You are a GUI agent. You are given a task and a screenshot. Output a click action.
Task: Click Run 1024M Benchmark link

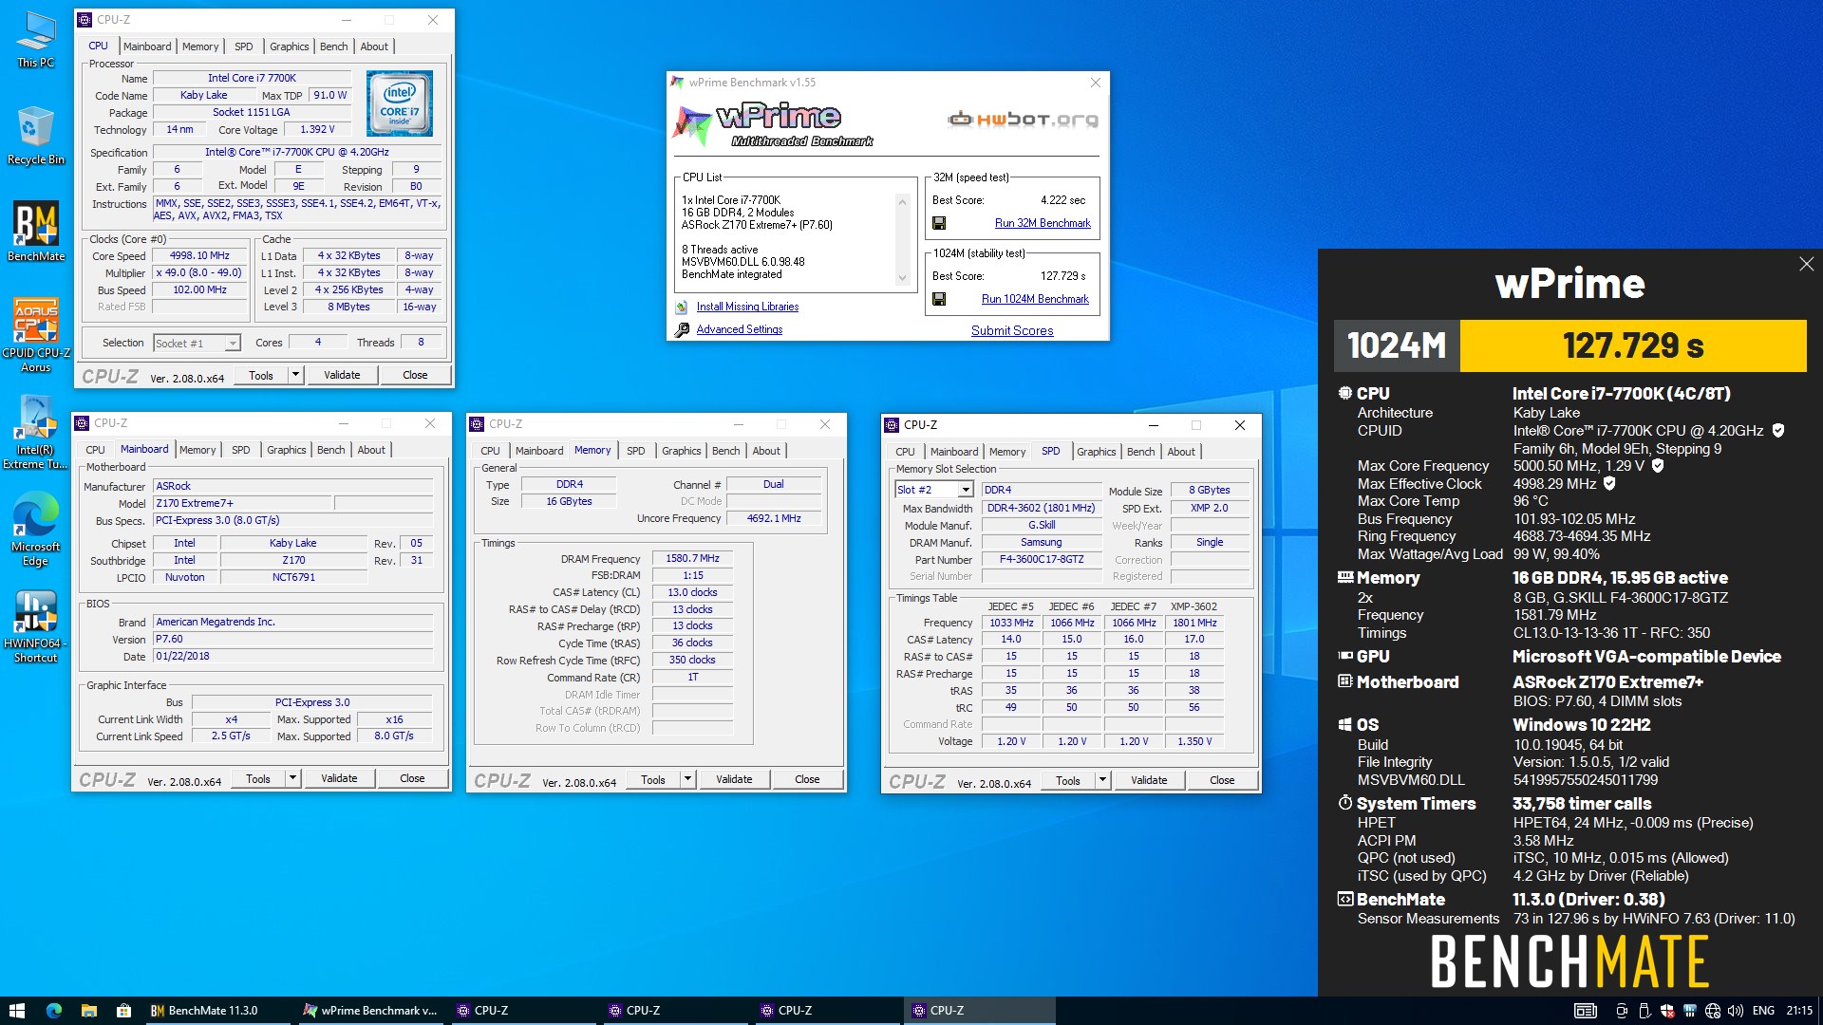click(x=1035, y=299)
